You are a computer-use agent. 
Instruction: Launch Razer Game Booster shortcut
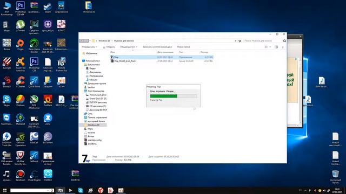tap(34, 46)
